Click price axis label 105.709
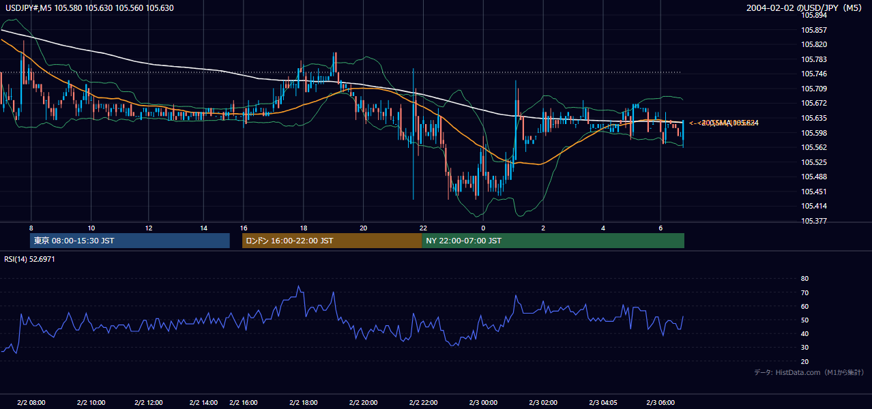This screenshot has width=872, height=409. point(814,89)
